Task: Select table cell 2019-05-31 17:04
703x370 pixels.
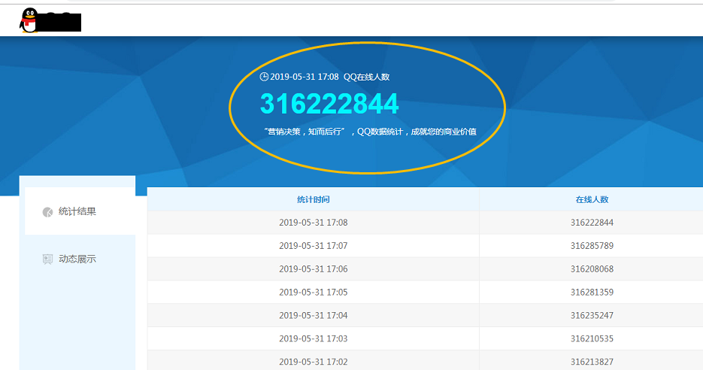Action: click(x=314, y=315)
